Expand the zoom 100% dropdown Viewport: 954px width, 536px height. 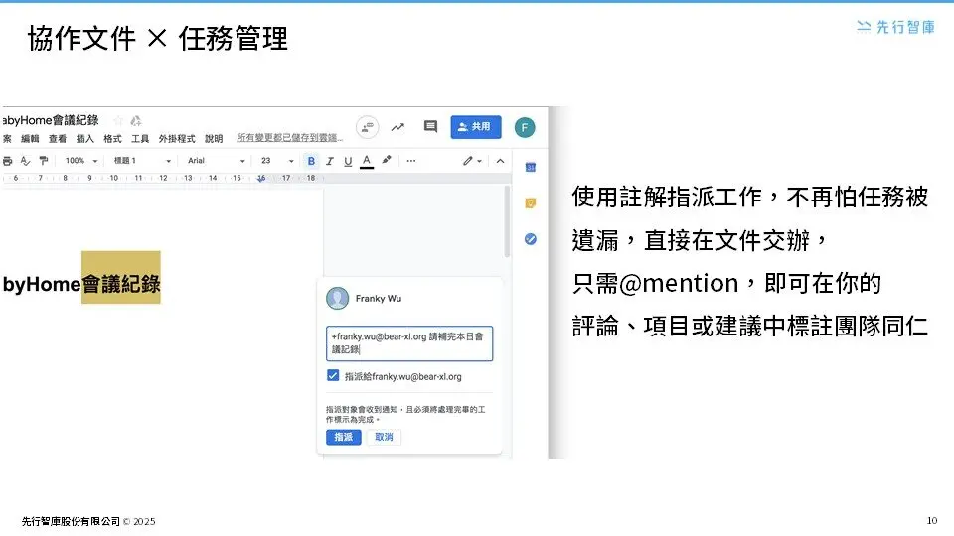[81, 161]
